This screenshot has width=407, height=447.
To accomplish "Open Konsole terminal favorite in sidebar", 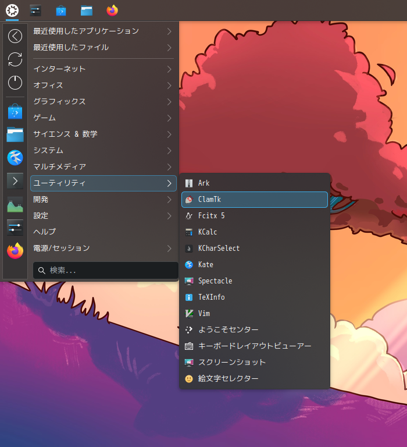I will (15, 181).
